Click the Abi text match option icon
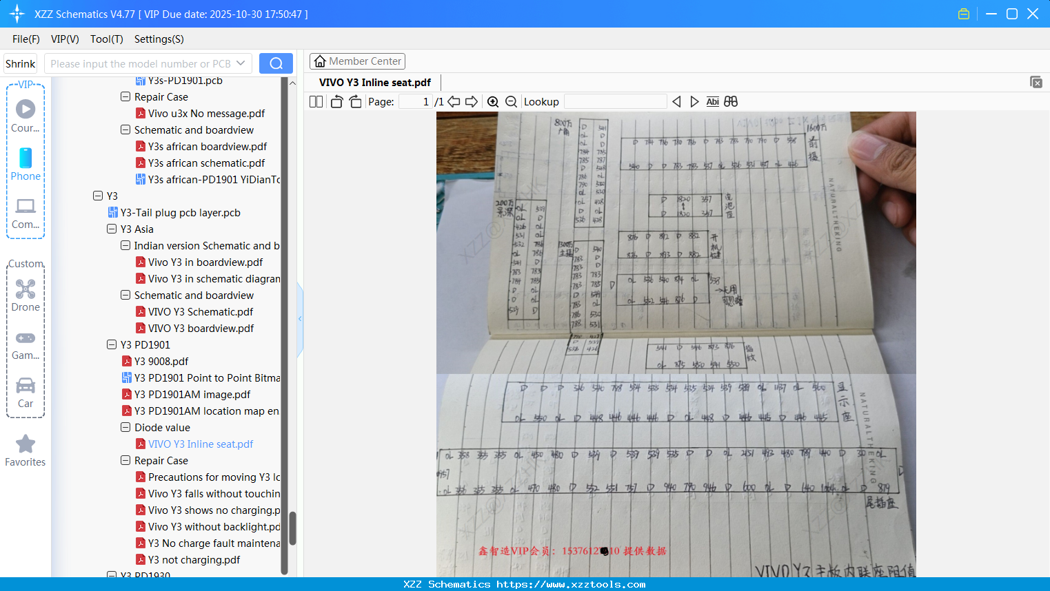Viewport: 1050px width, 591px height. (x=713, y=102)
